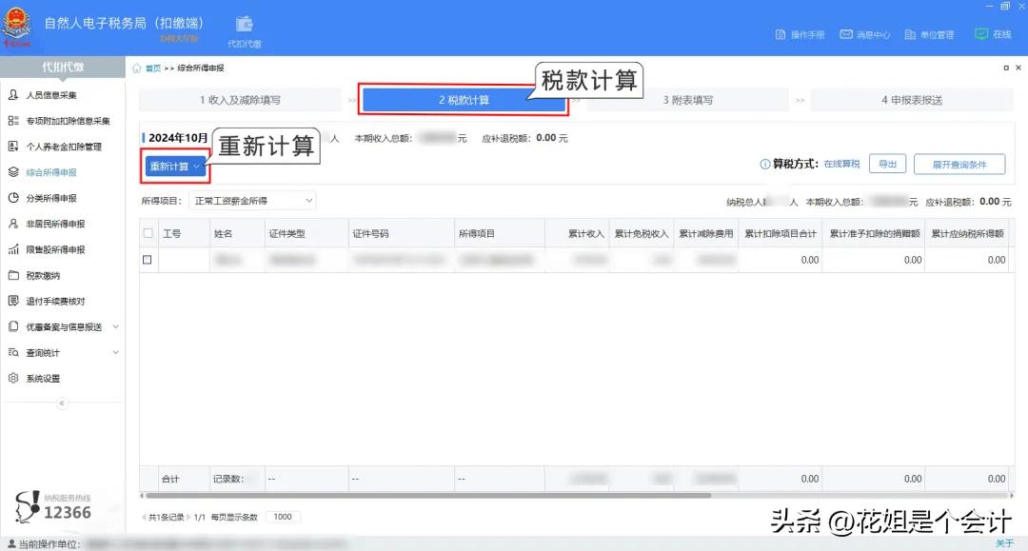Image resolution: width=1028 pixels, height=551 pixels.
Task: Open 系统设置 at the sidebar bottom
Action: [43, 378]
